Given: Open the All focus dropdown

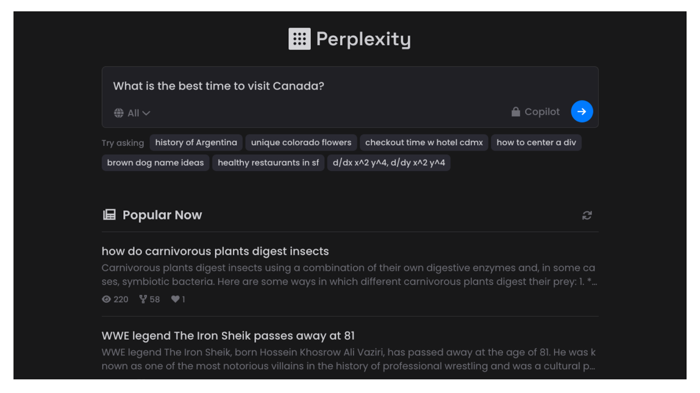Looking at the screenshot, I should click(x=139, y=113).
